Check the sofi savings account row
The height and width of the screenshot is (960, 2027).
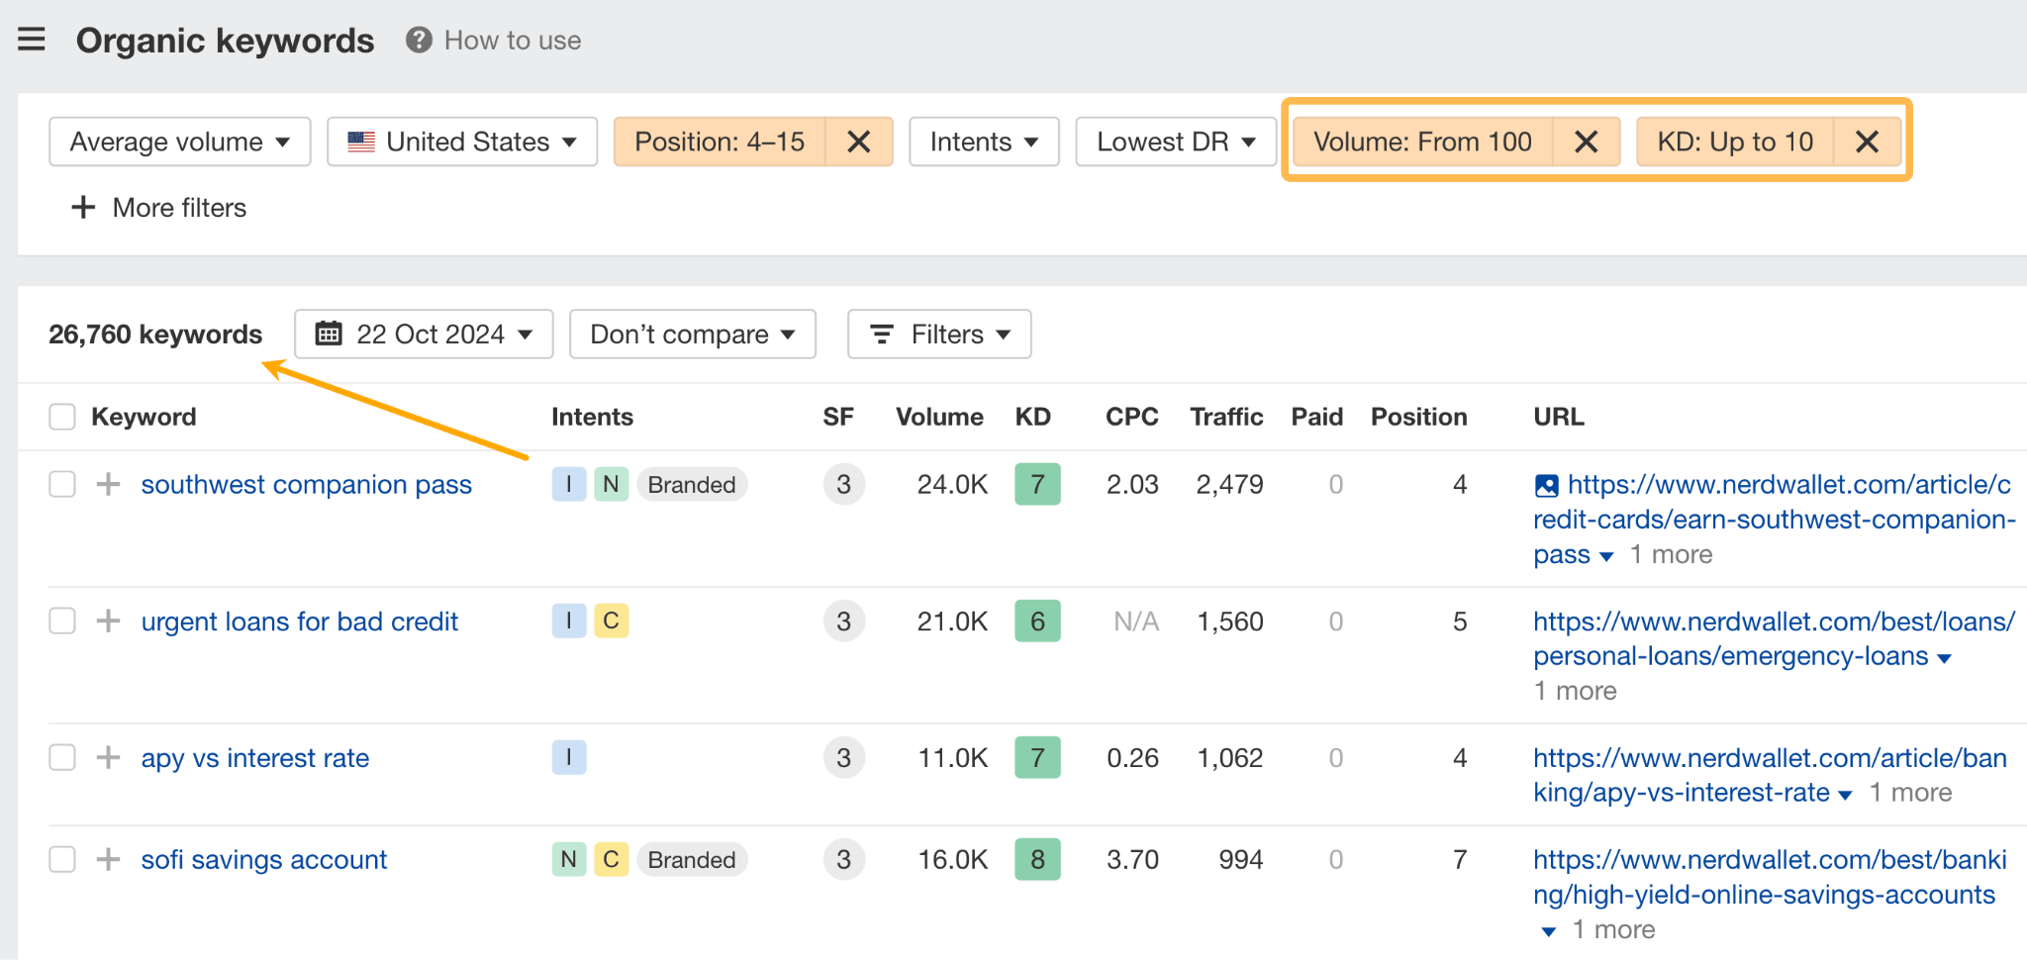click(61, 859)
